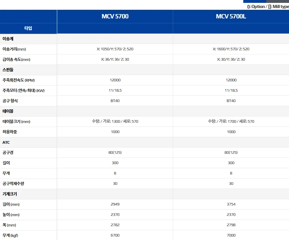Click the 주축모터 (연속/최대) (KW) label
This screenshot has width=289, height=240.
(23, 91)
